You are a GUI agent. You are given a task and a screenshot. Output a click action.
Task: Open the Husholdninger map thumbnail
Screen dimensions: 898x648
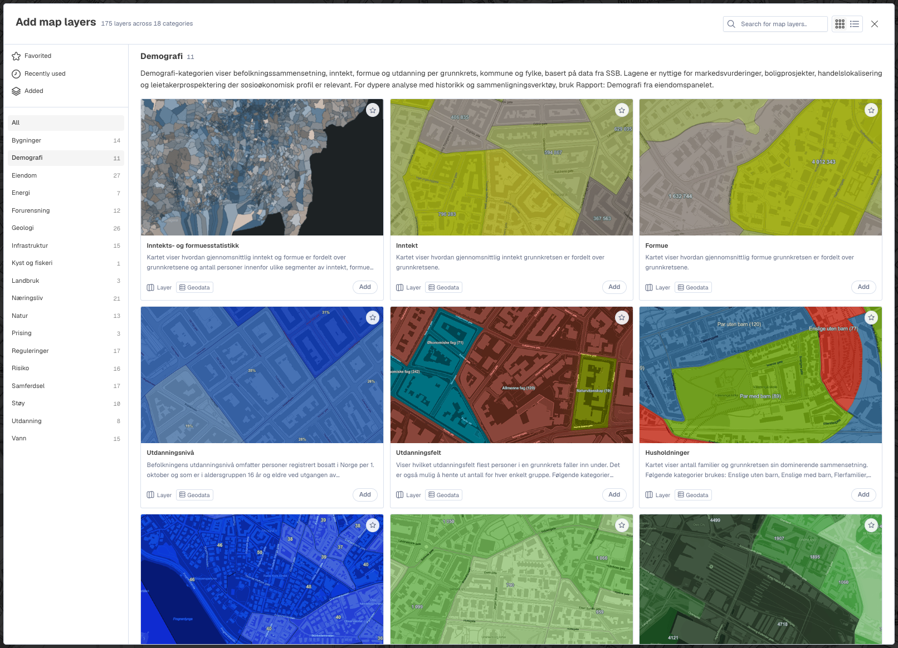[760, 375]
